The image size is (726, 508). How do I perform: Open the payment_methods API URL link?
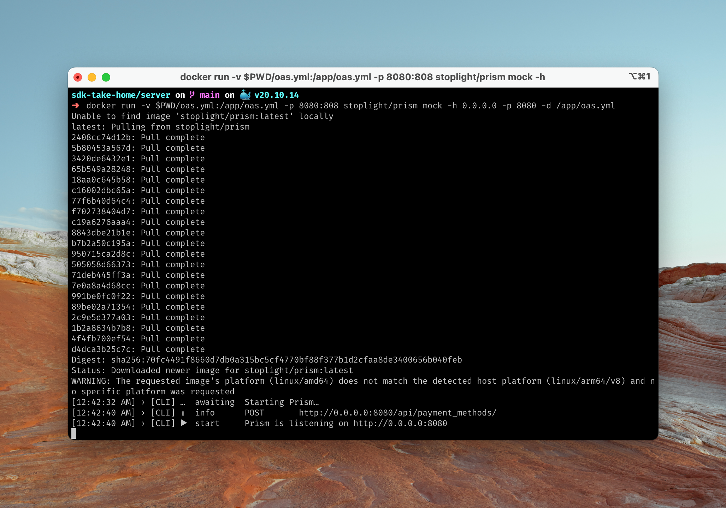397,413
